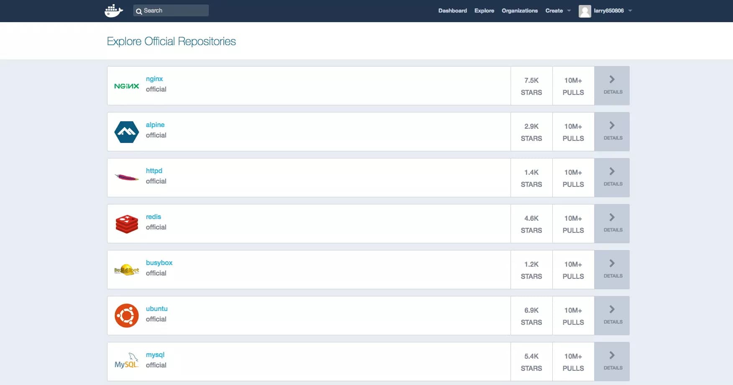Select the nginx logo icon
The height and width of the screenshot is (385, 733).
coord(126,86)
